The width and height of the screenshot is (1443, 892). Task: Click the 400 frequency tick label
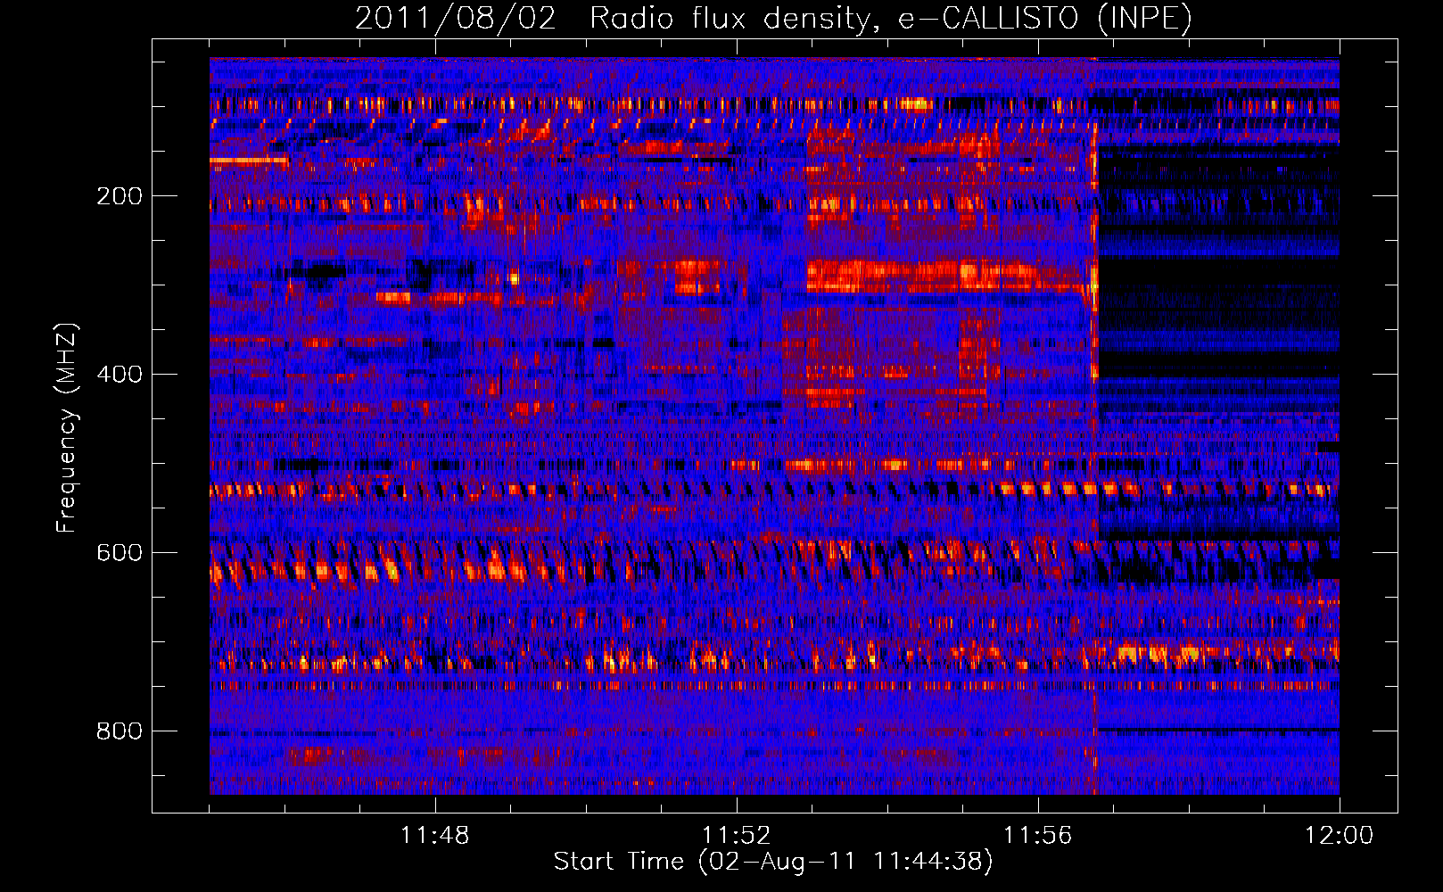pos(119,375)
